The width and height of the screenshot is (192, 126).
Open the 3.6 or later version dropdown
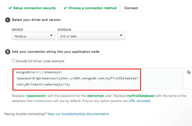click(91, 36)
